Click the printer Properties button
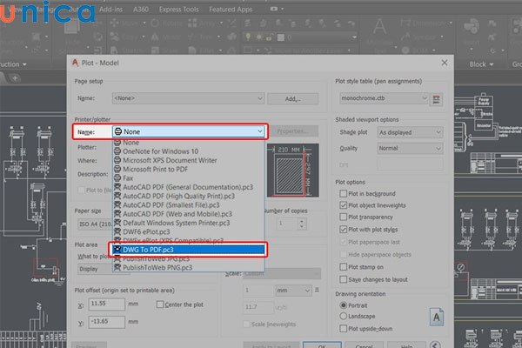This screenshot has width=522, height=348. (x=292, y=131)
